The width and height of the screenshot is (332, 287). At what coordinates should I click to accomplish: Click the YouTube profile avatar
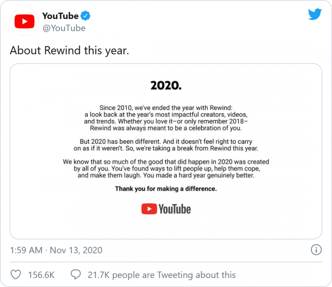24,21
